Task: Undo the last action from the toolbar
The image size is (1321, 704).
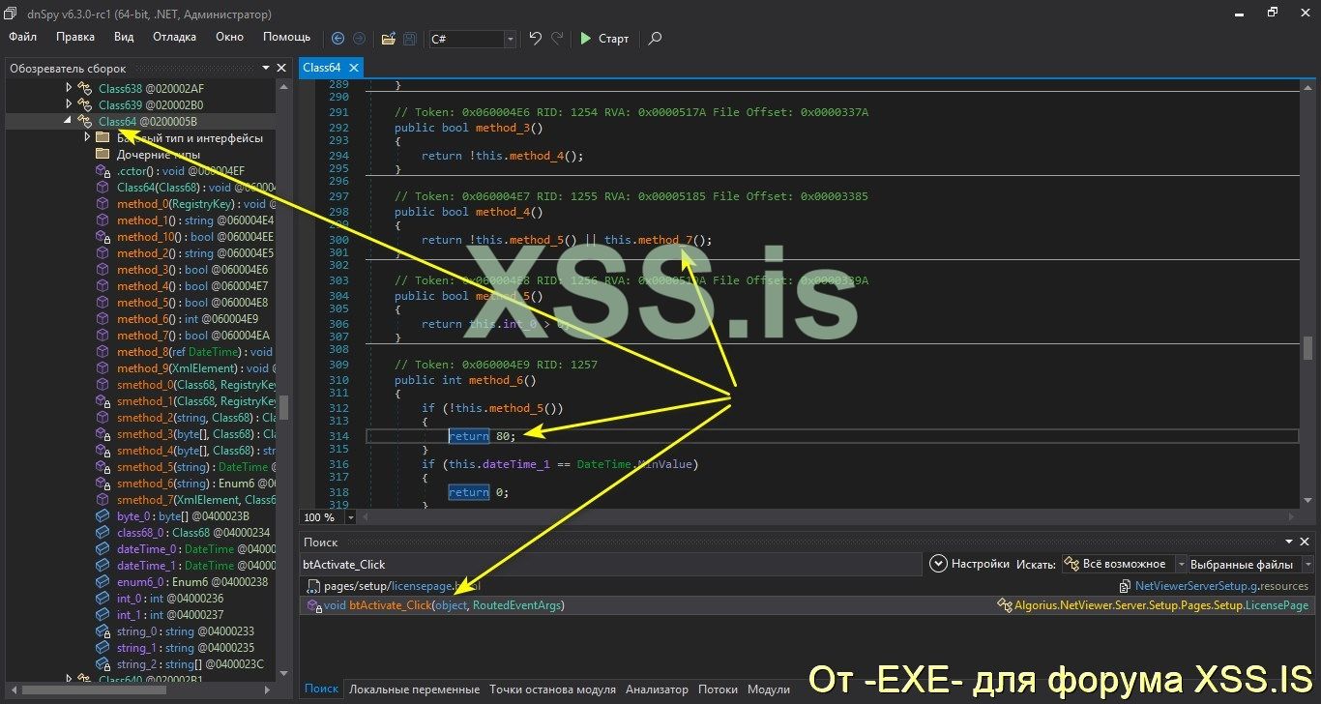Action: click(x=535, y=39)
